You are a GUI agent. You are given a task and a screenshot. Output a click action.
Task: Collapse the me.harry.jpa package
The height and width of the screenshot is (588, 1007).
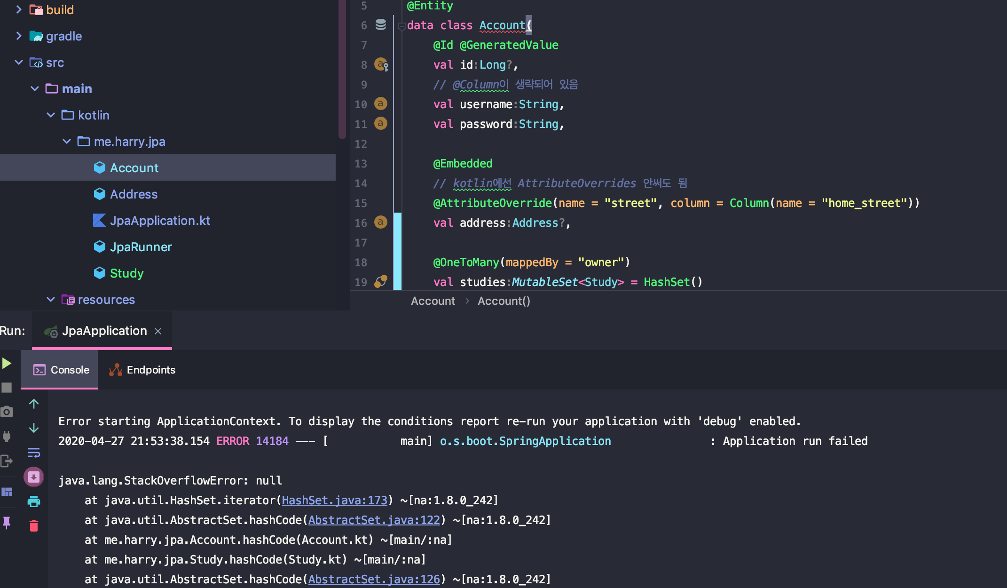66,141
